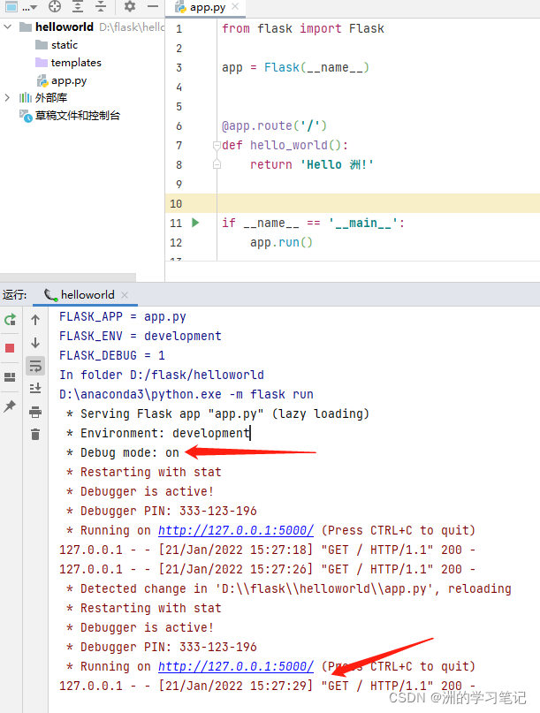
Task: Click 'app = Flask(__name__)' code line
Action: [x=296, y=67]
